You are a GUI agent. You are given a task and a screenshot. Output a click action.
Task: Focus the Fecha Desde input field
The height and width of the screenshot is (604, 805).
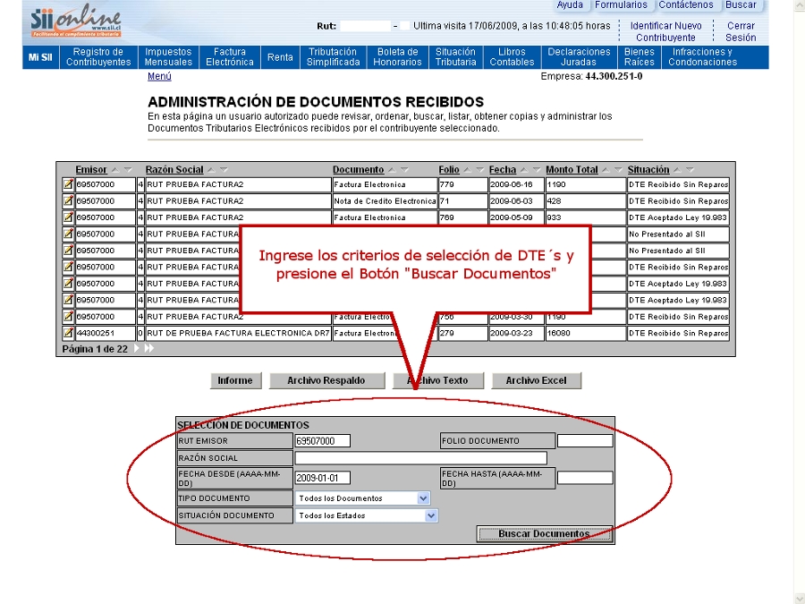click(x=323, y=478)
